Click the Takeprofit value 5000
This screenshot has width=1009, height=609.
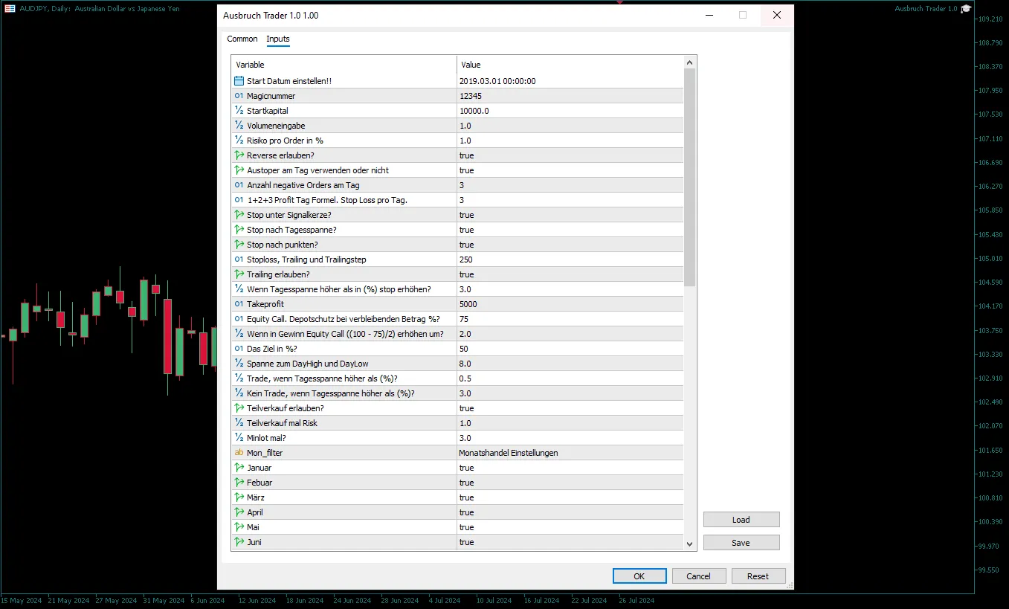point(468,304)
